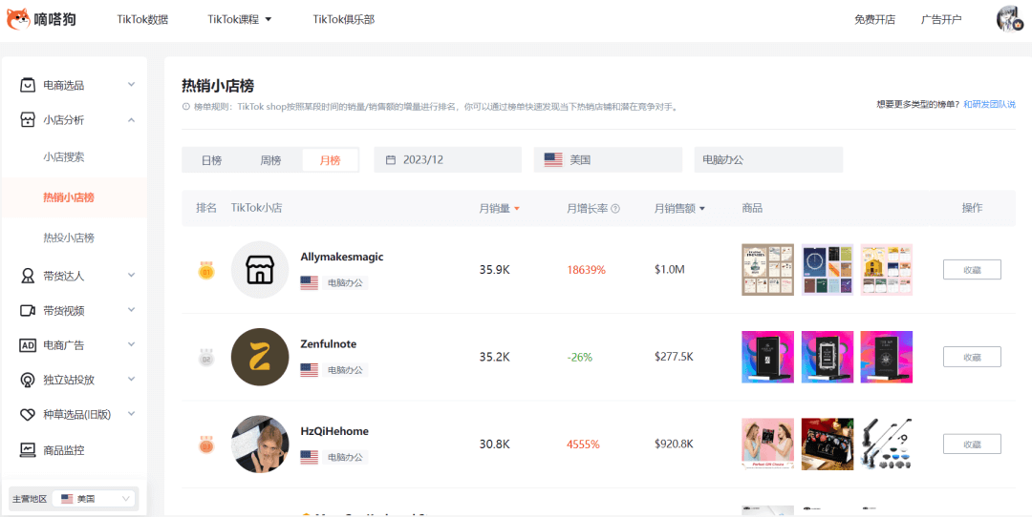
Task: Click the 商品监控 monitor icon
Action: click(28, 450)
